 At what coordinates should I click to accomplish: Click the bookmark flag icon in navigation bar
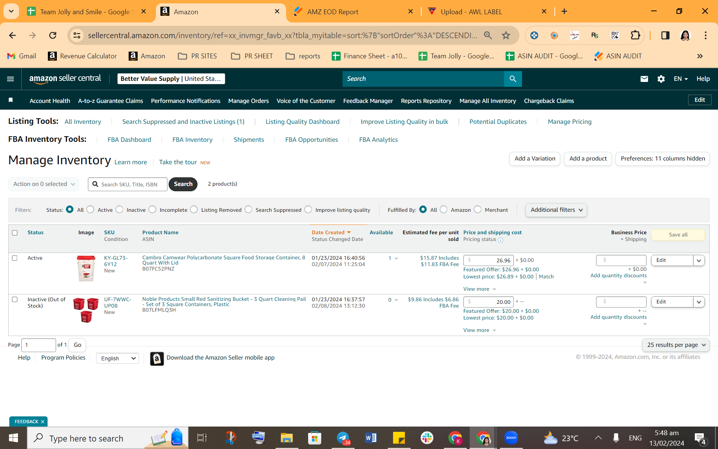coord(11,100)
